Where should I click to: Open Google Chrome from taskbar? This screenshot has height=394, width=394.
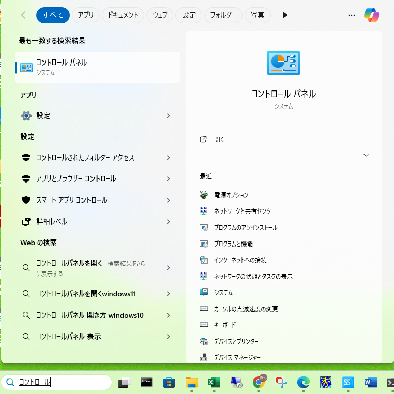point(259,382)
